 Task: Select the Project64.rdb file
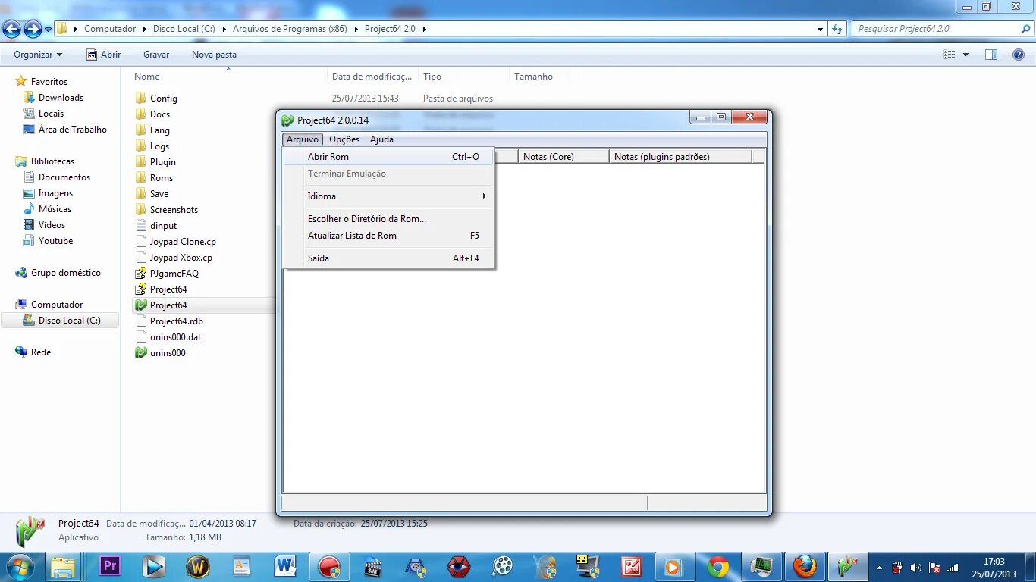(169, 321)
